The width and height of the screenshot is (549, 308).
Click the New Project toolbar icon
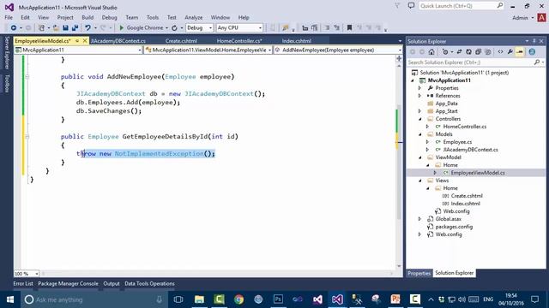point(41,27)
